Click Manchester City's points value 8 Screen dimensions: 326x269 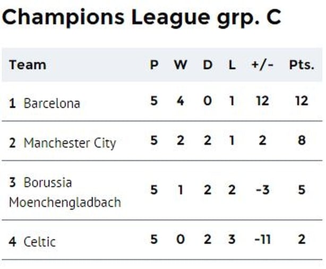[x=302, y=141]
